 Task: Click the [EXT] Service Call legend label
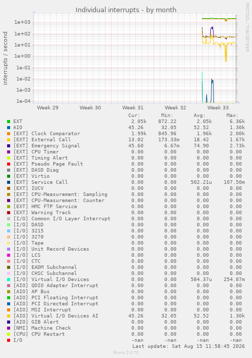pyautogui.click(x=41, y=182)
